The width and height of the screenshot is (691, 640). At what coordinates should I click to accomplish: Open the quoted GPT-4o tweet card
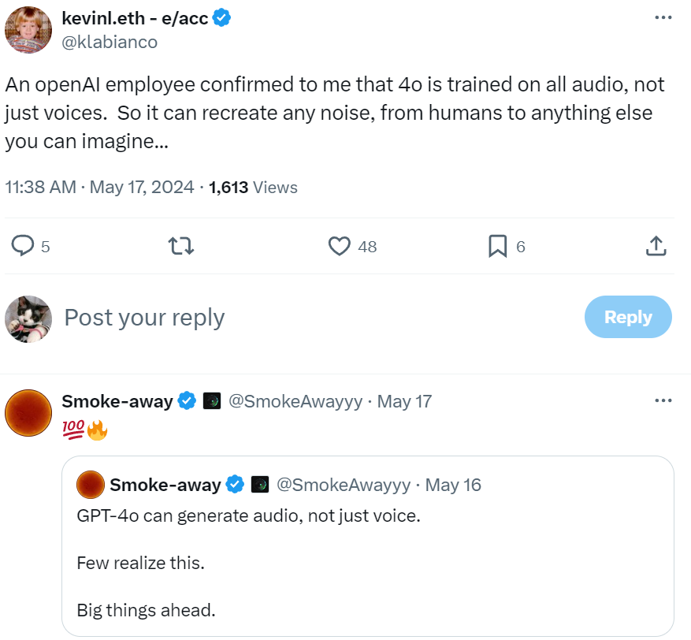pos(367,564)
